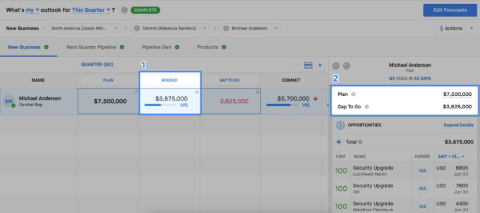Screen dimensions: 480x213
Task: Click the info icon beside COMPLETE badge
Action: 124,10
